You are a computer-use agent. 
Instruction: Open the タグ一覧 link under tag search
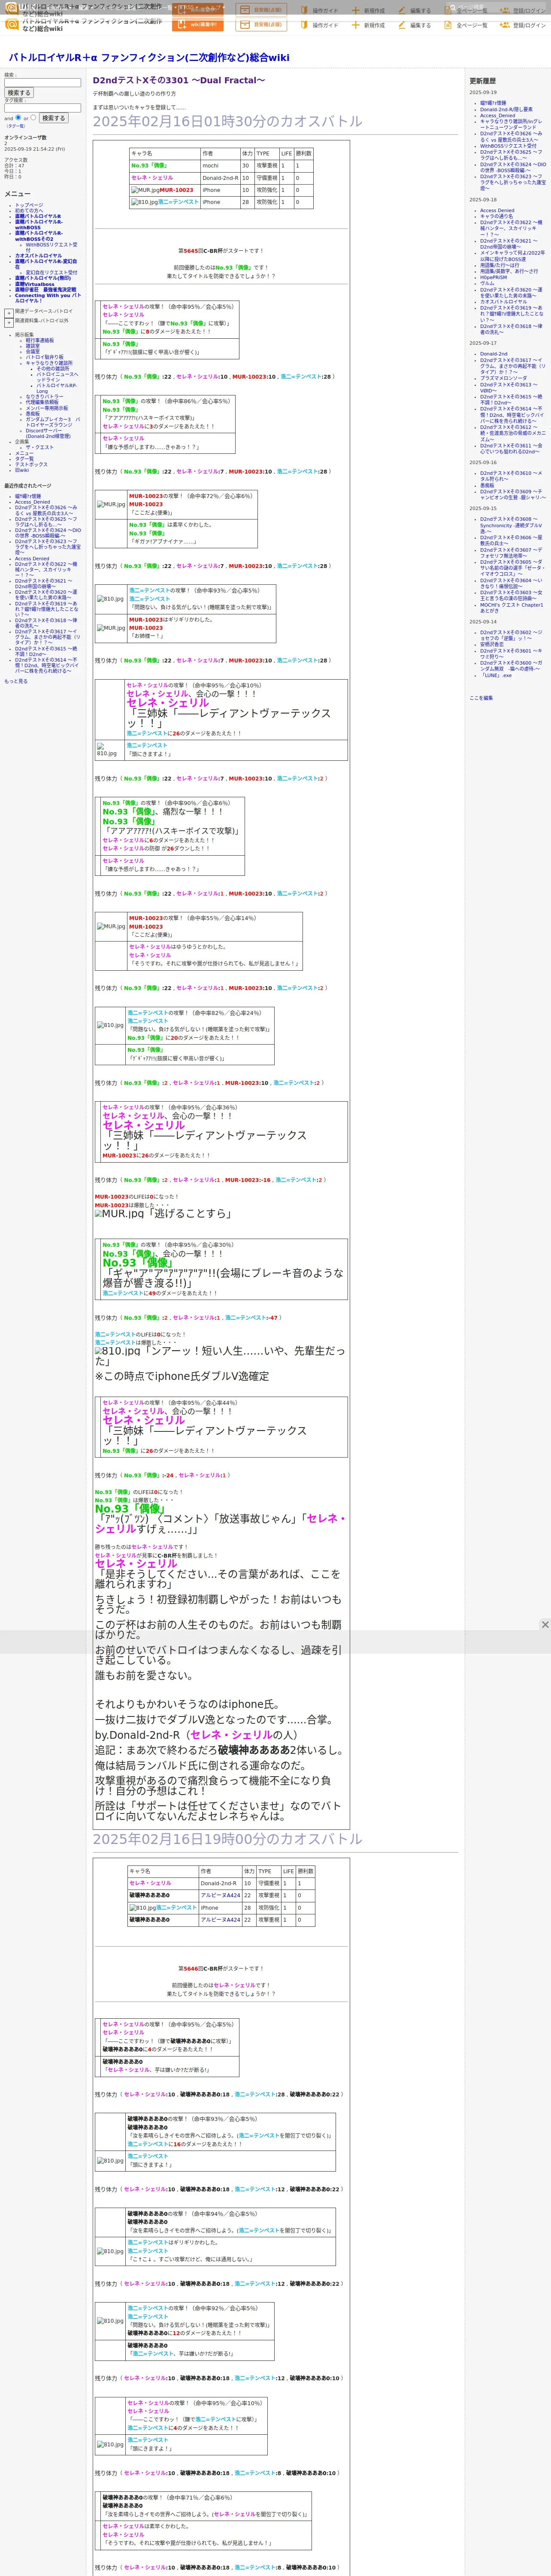(x=16, y=126)
